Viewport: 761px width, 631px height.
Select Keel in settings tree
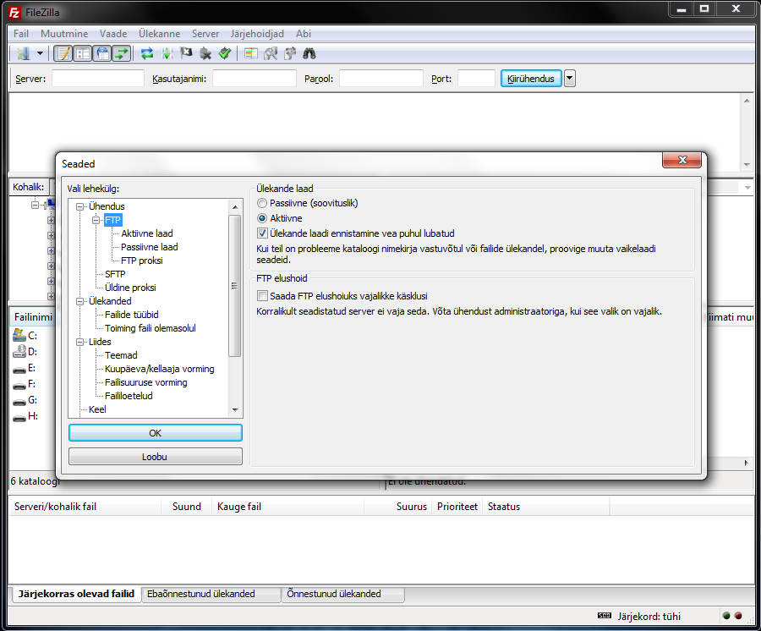(97, 409)
